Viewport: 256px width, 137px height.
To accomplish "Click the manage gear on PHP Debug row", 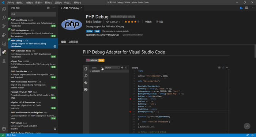I will point(55,46).
